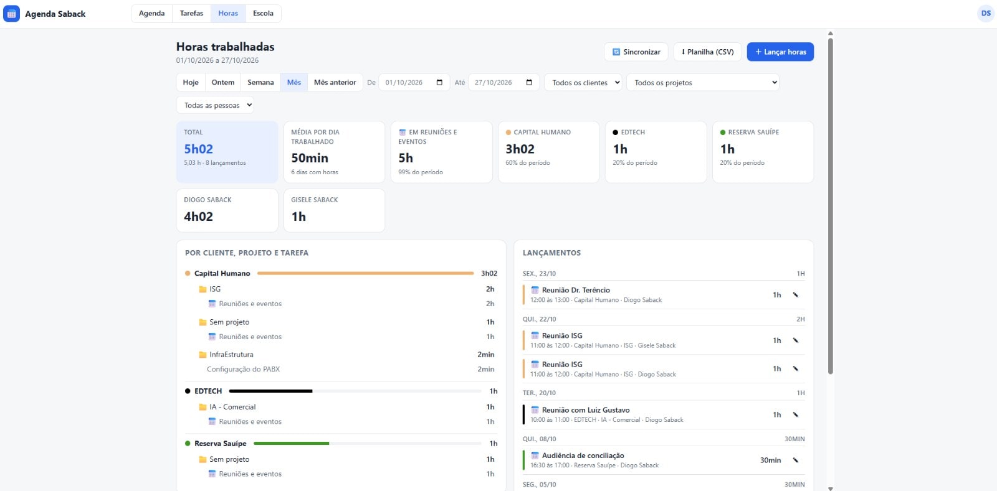The height and width of the screenshot is (491, 997).
Task: Click the Total 5h02 summary card
Action: pos(227,152)
